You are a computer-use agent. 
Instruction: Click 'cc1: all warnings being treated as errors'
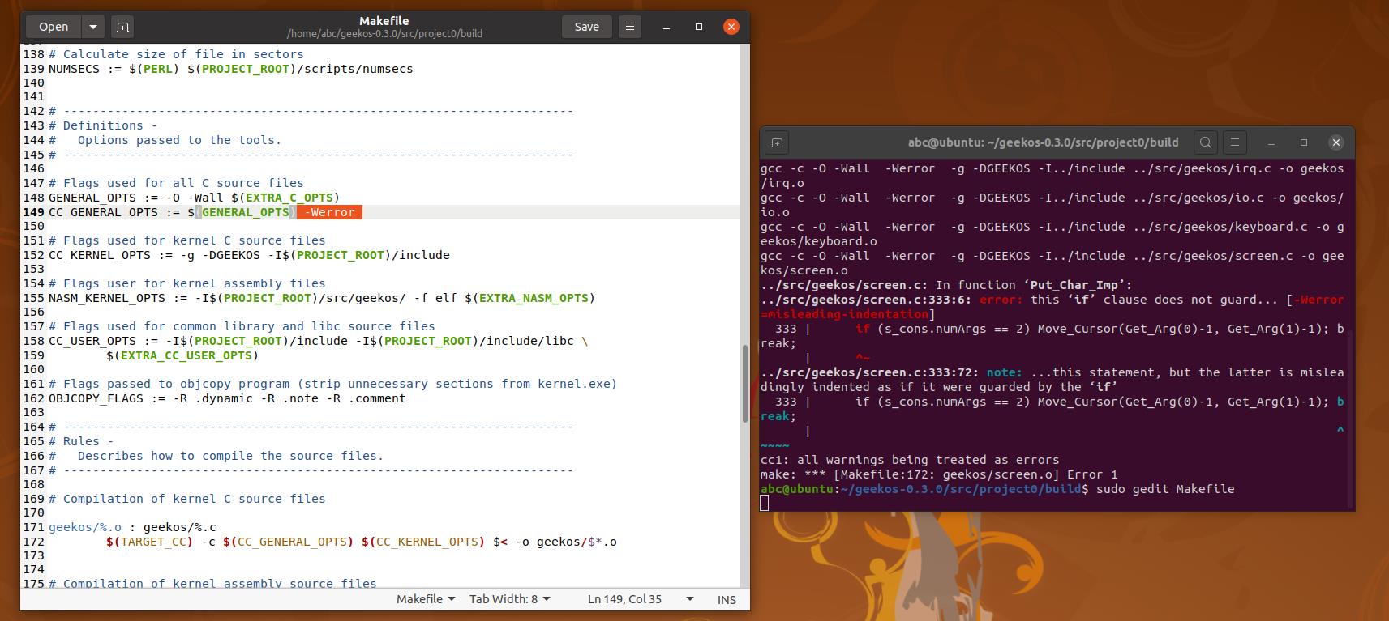pos(910,460)
